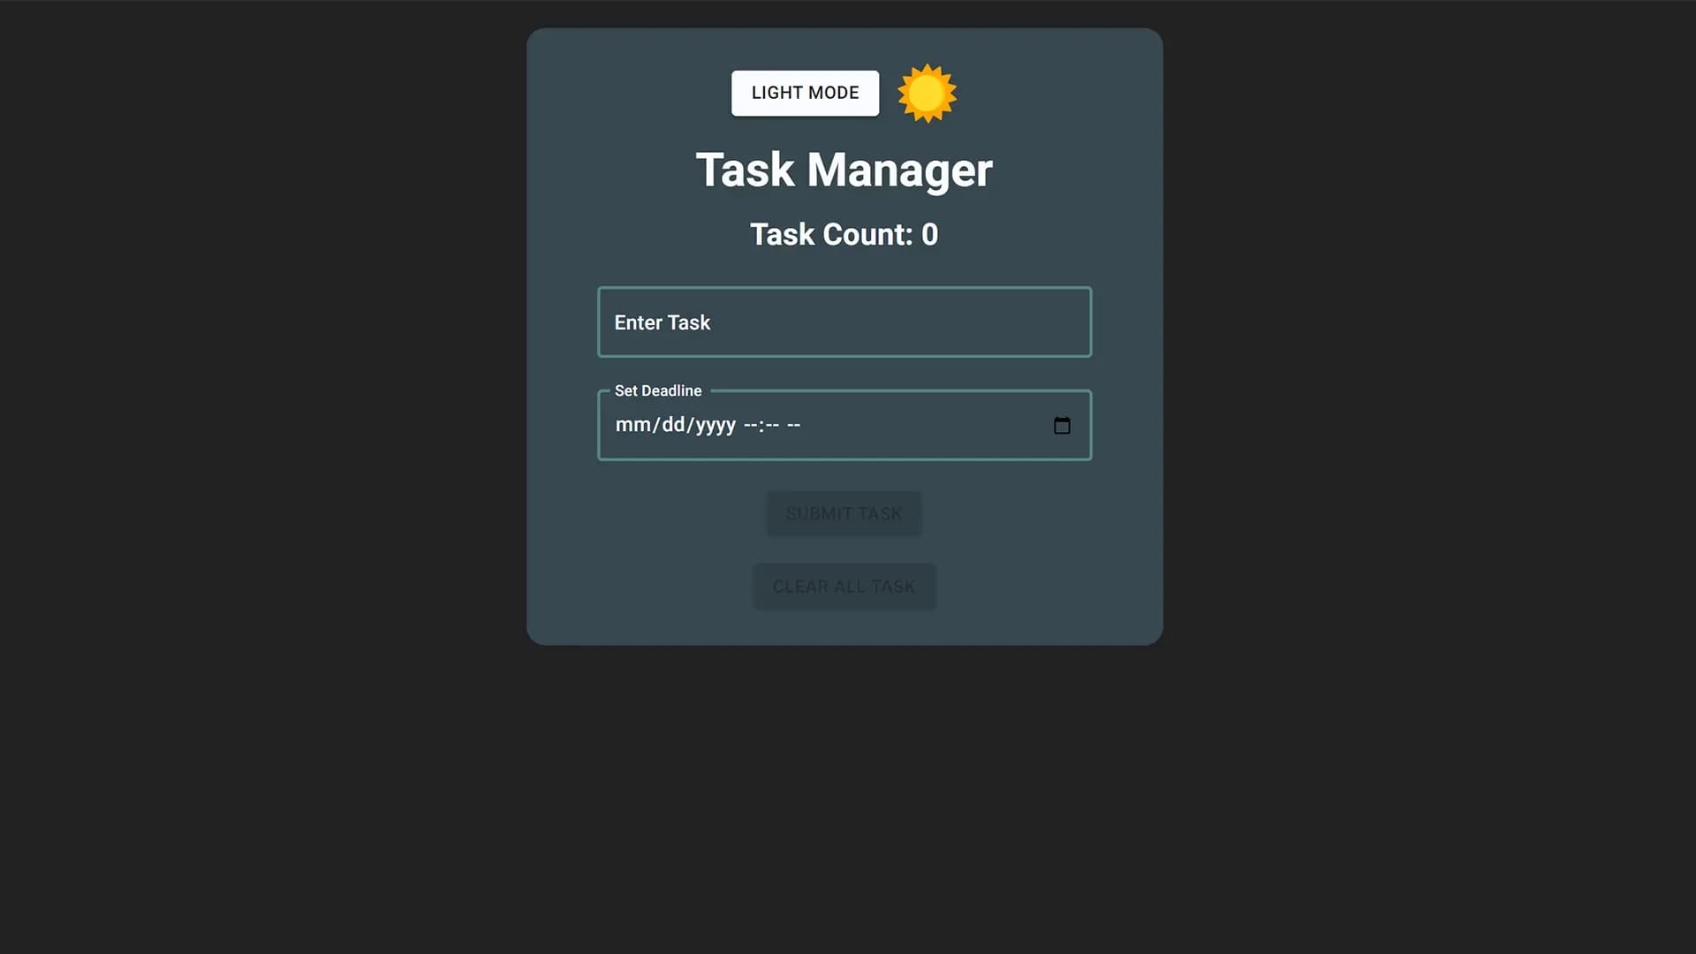
Task: Click Submit Task button
Action: click(x=844, y=514)
